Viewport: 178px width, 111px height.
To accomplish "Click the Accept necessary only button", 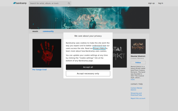I will (x=88, y=73).
